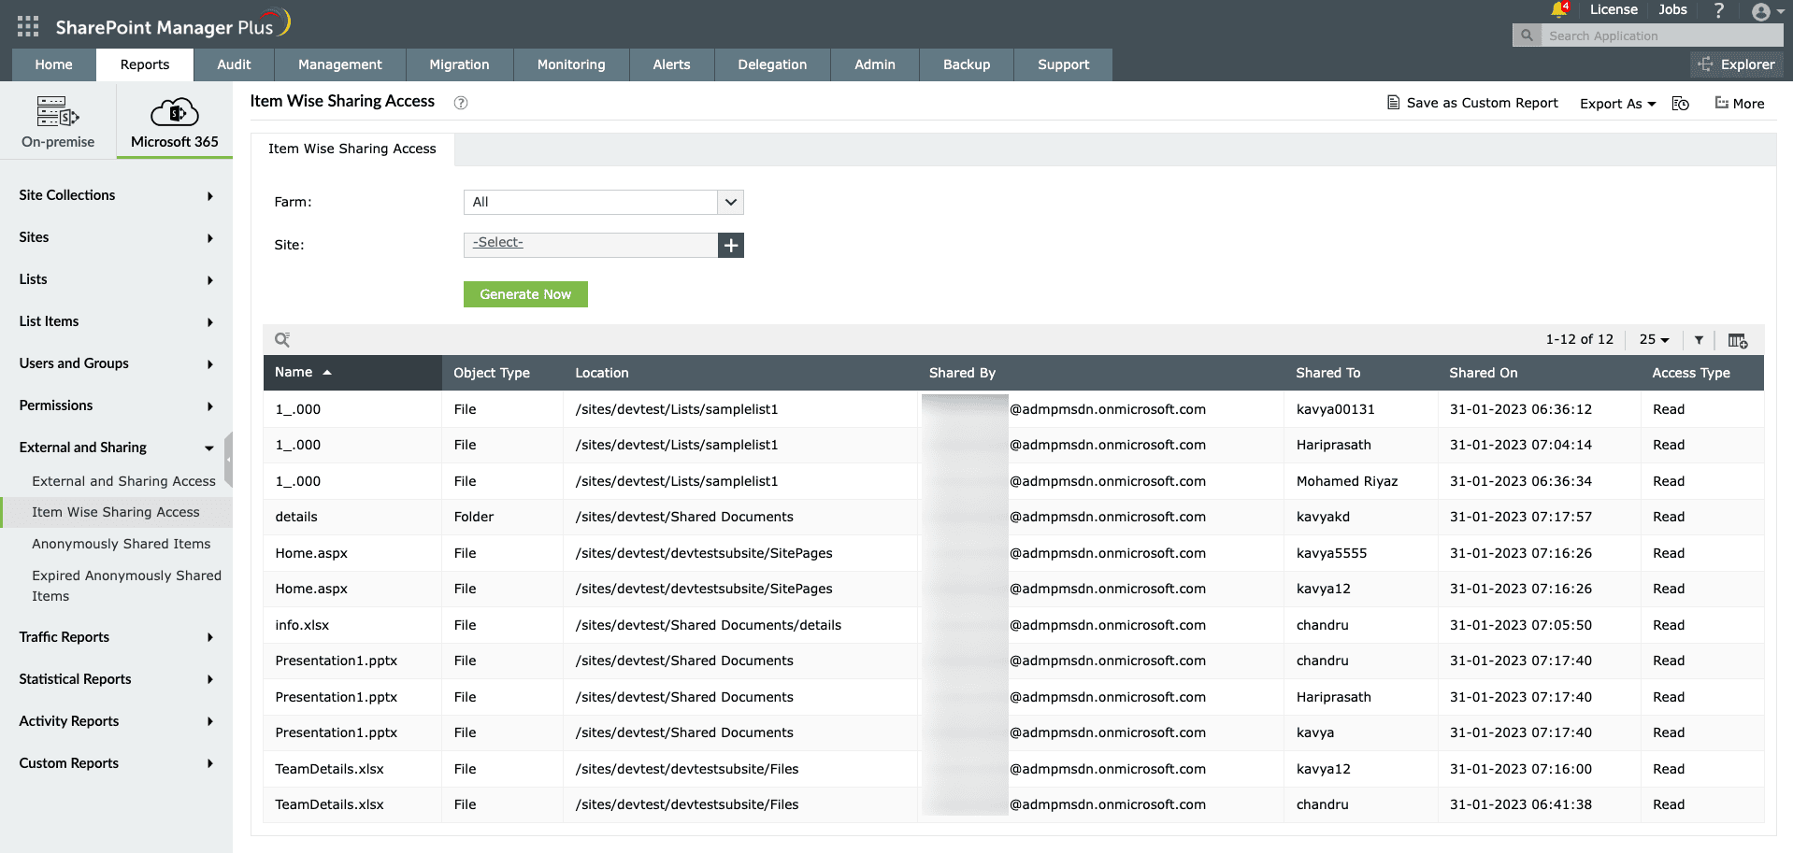The image size is (1793, 853).
Task: Expand the Activity Reports section
Action: point(116,721)
